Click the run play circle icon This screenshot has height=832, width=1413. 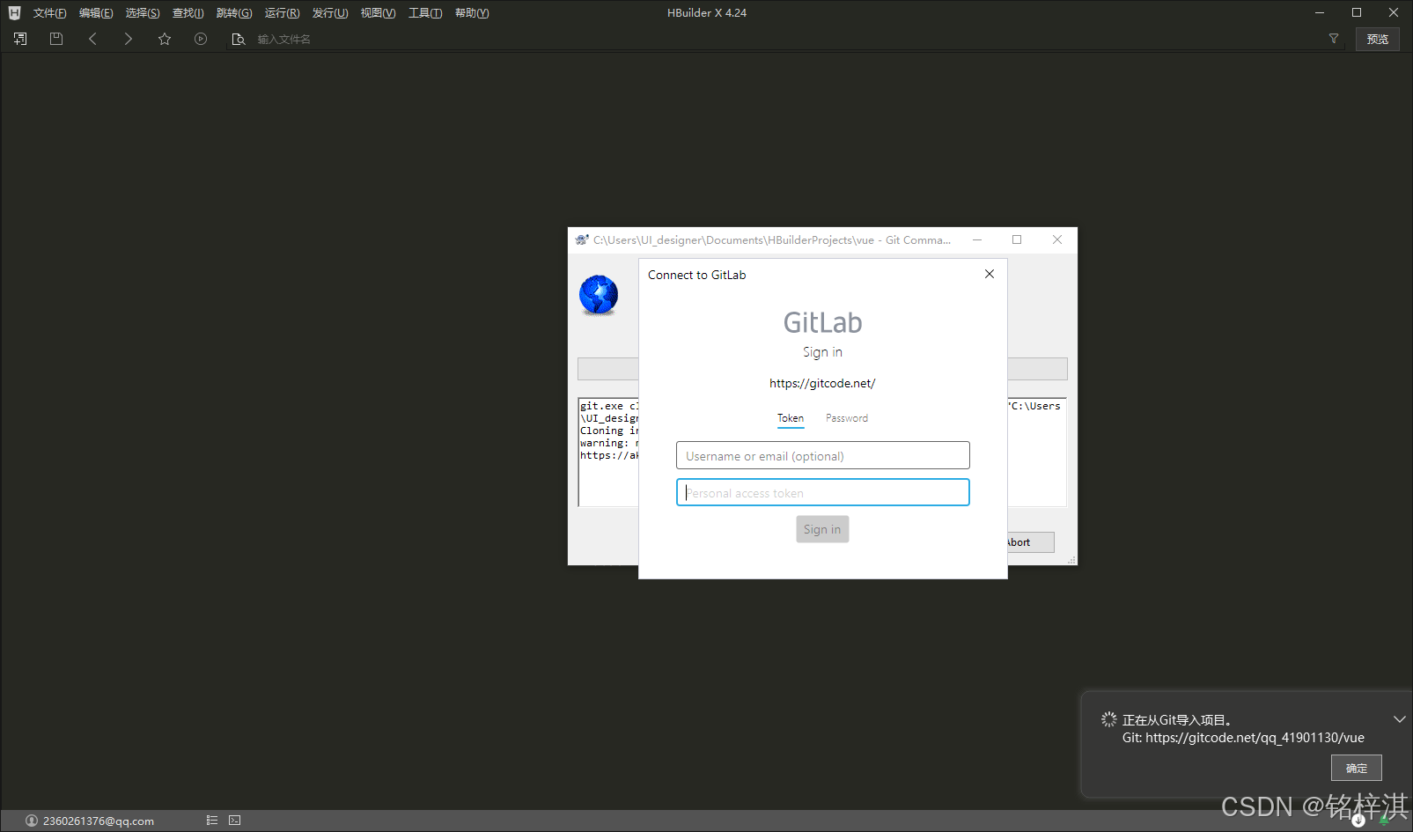pyautogui.click(x=201, y=39)
